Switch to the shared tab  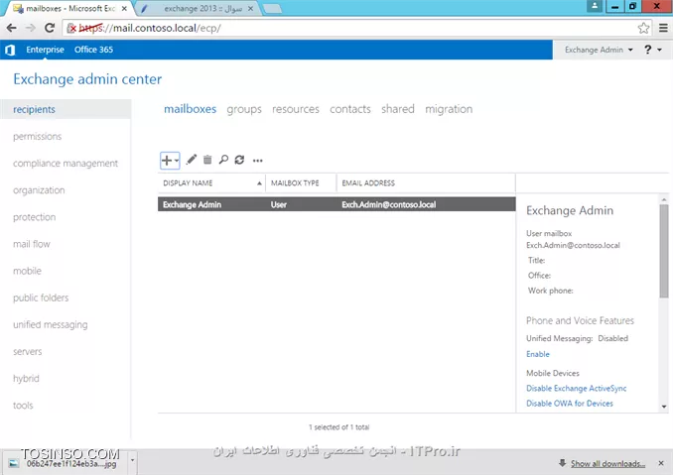(x=398, y=109)
